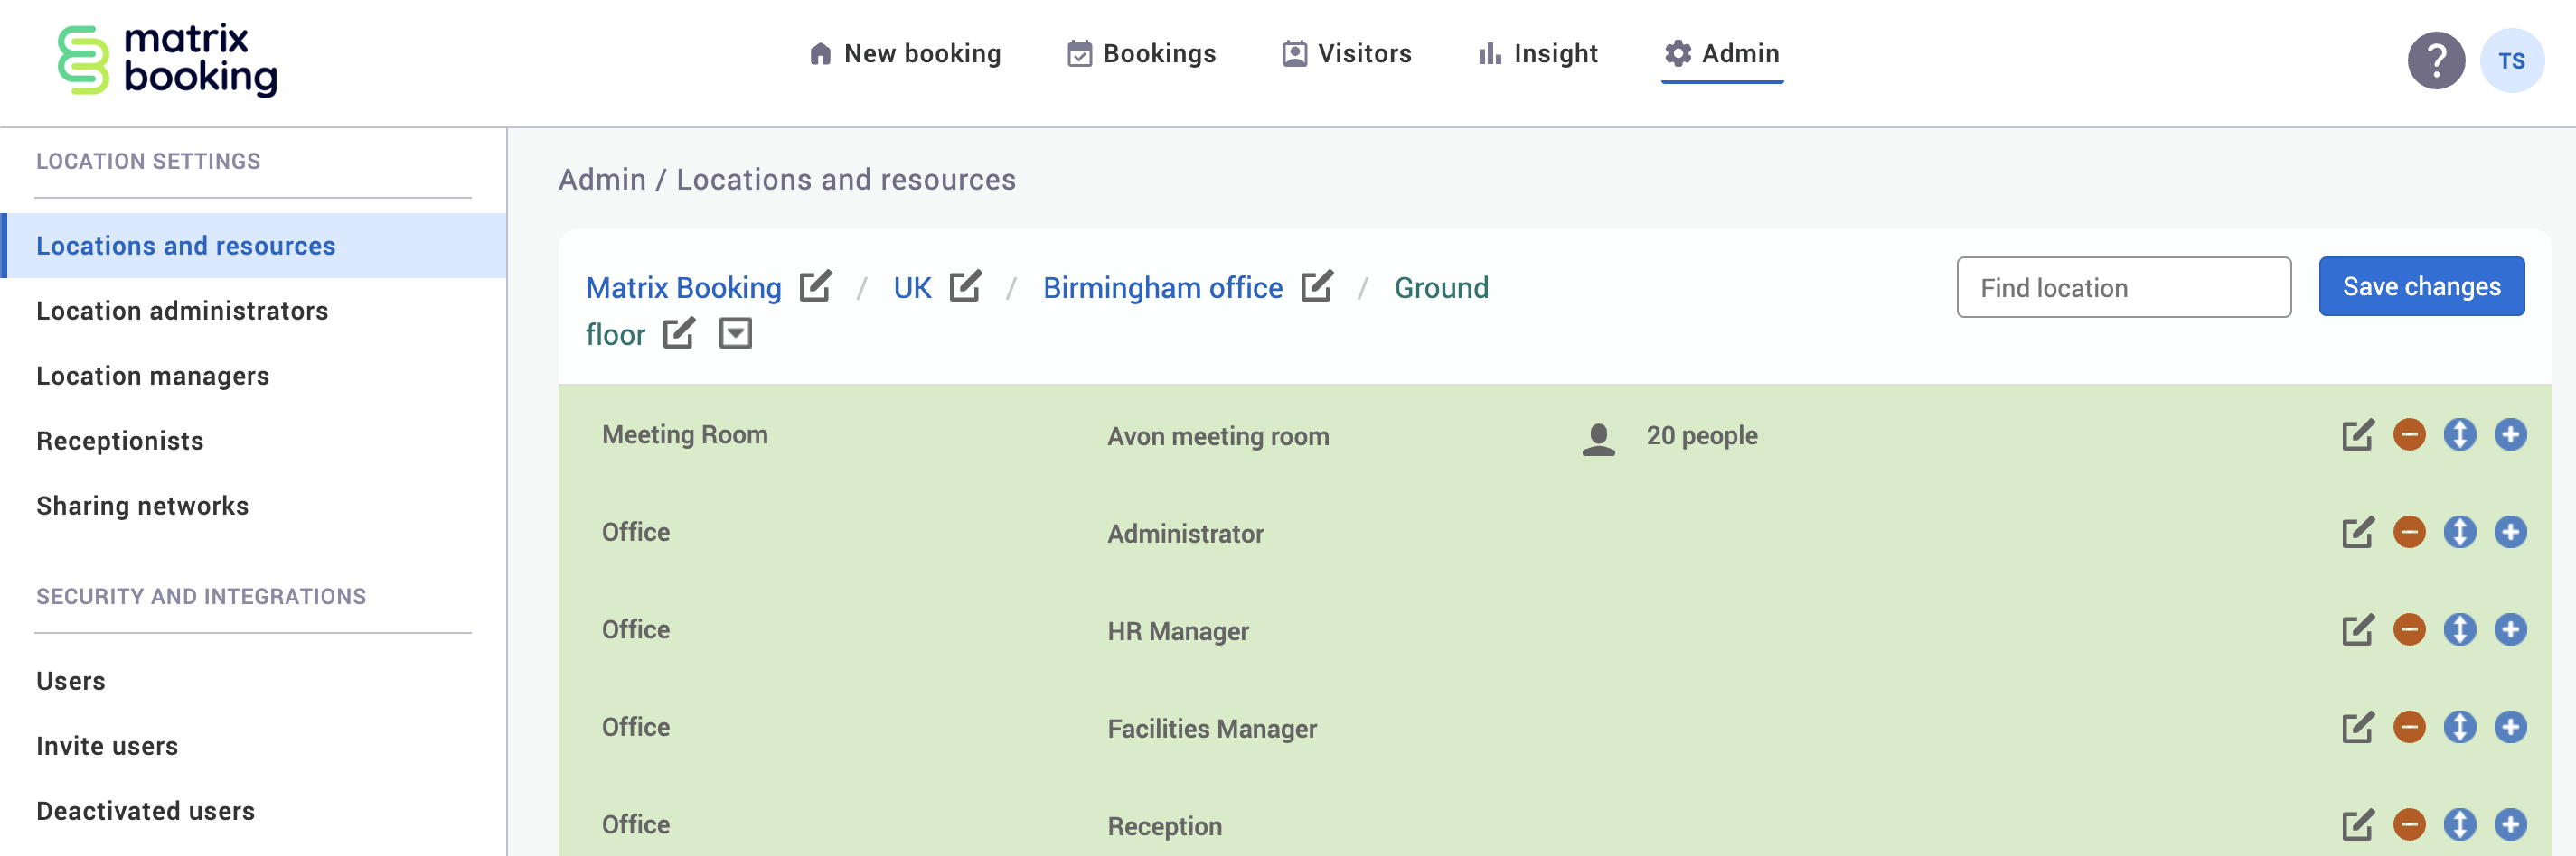
Task: Click the edit icon next to UK
Action: 965,286
